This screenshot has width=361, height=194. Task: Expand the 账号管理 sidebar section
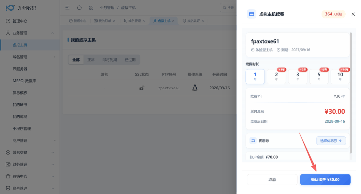coord(53,188)
